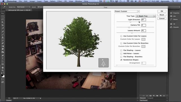Viewport: 181px width, 102px height.
Task: Open the Layer menu
Action: click(39, 1)
